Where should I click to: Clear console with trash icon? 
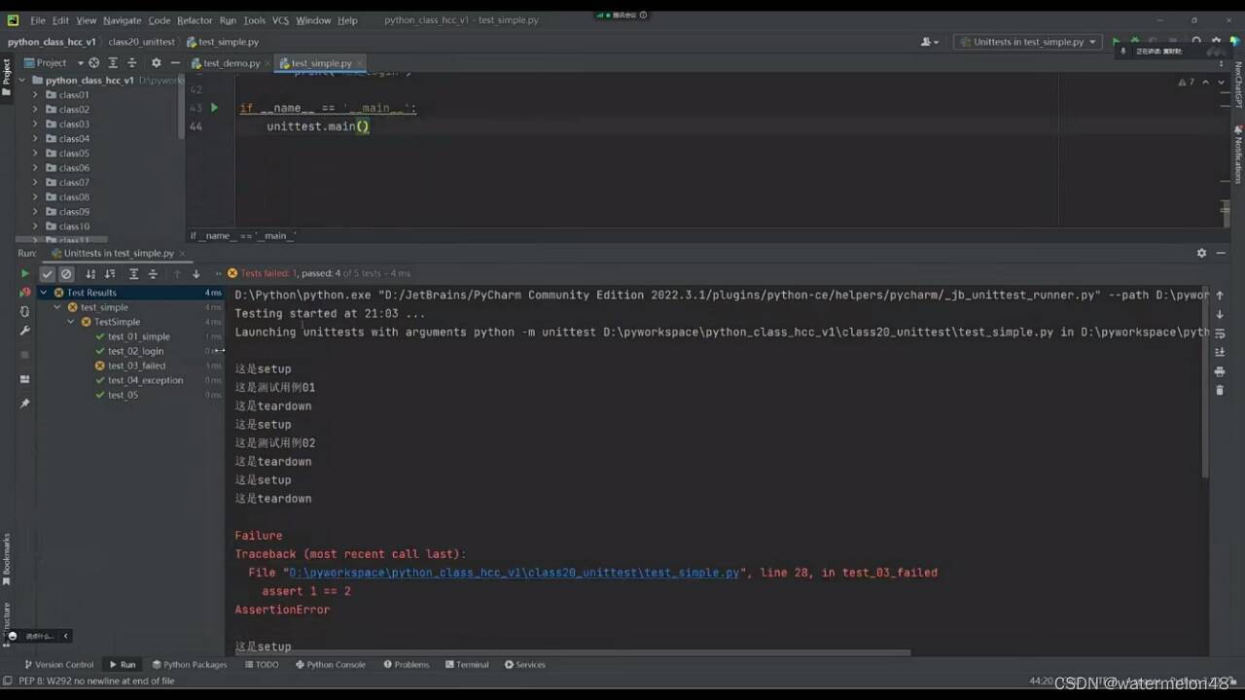(1220, 390)
